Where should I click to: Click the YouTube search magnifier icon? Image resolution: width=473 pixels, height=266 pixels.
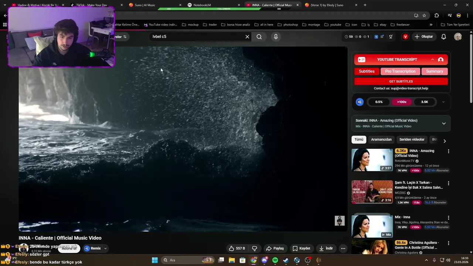259,37
